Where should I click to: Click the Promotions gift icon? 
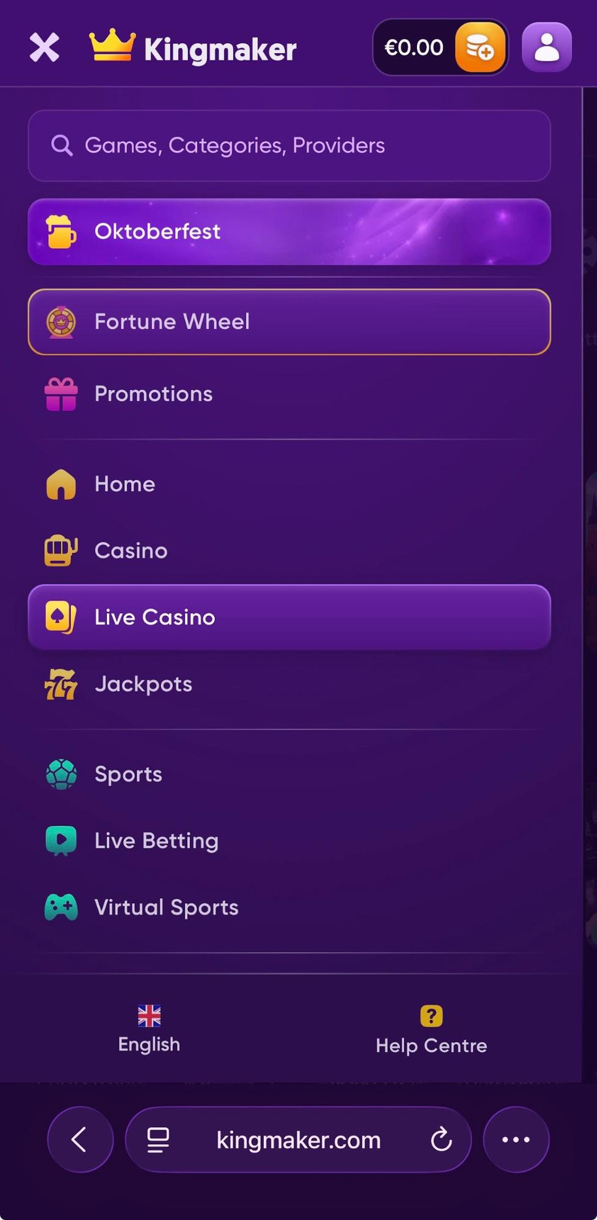click(61, 394)
